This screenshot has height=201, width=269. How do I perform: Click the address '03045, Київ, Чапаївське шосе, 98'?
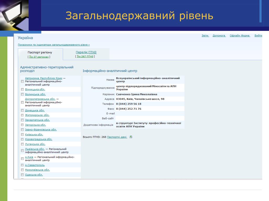click(x=140, y=99)
